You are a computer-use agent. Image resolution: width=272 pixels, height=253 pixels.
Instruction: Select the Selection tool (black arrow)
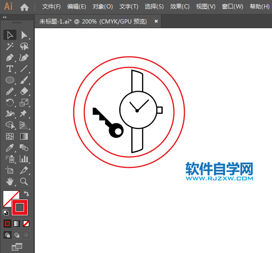10,35
